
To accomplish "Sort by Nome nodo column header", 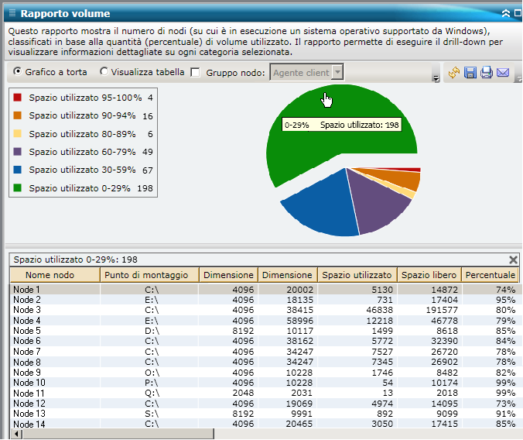I will pyautogui.click(x=55, y=275).
